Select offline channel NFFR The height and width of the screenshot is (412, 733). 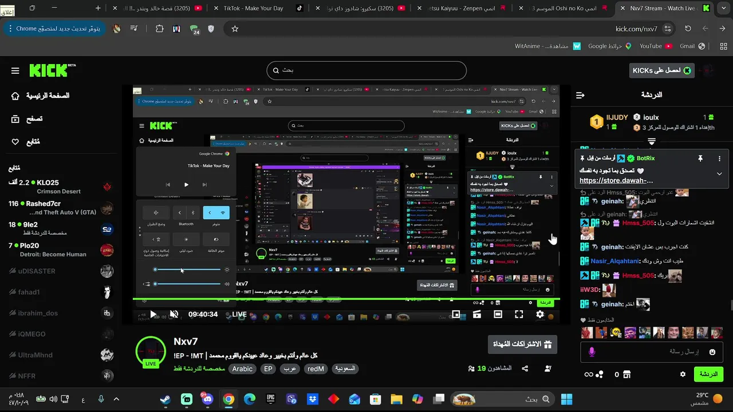tap(60, 376)
